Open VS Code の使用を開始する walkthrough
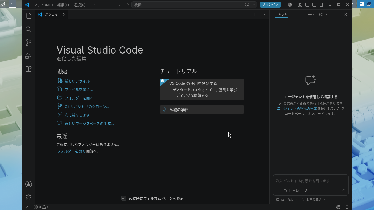 coord(202,89)
